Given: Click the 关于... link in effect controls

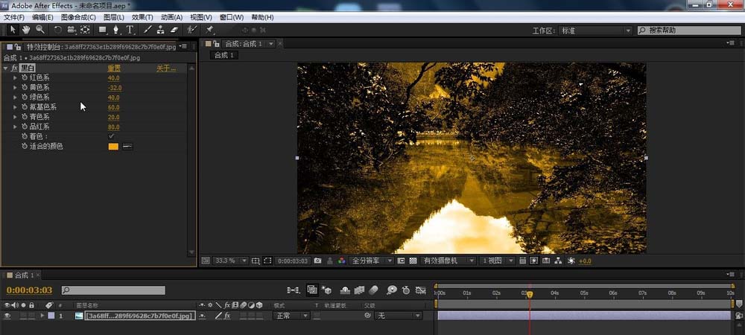Looking at the screenshot, I should point(165,68).
